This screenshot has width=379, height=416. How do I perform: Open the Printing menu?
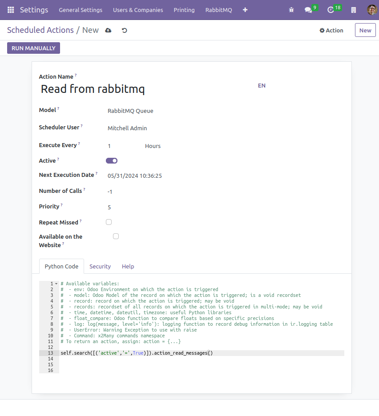point(184,10)
